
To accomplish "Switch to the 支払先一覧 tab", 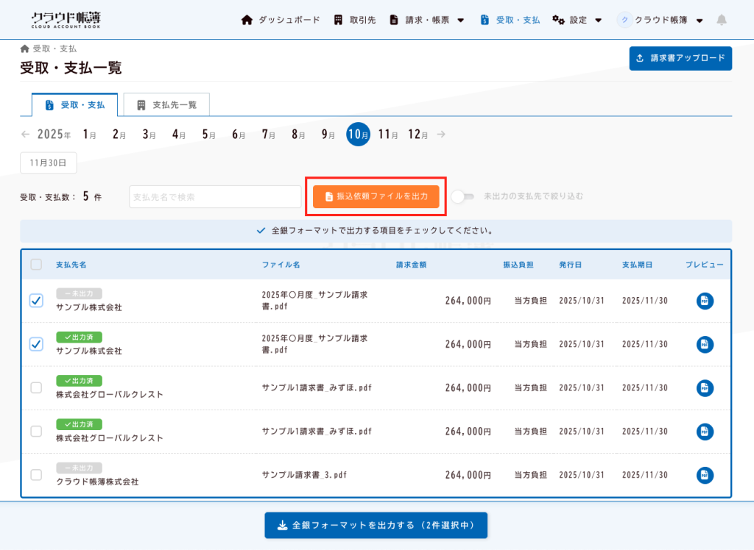I will 166,105.
